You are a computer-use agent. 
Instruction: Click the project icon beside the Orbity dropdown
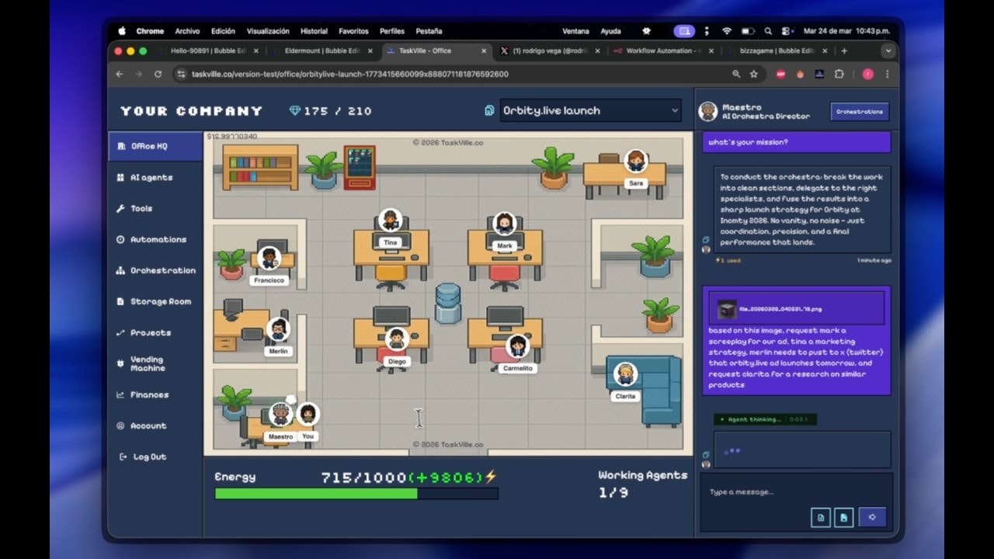pyautogui.click(x=489, y=110)
